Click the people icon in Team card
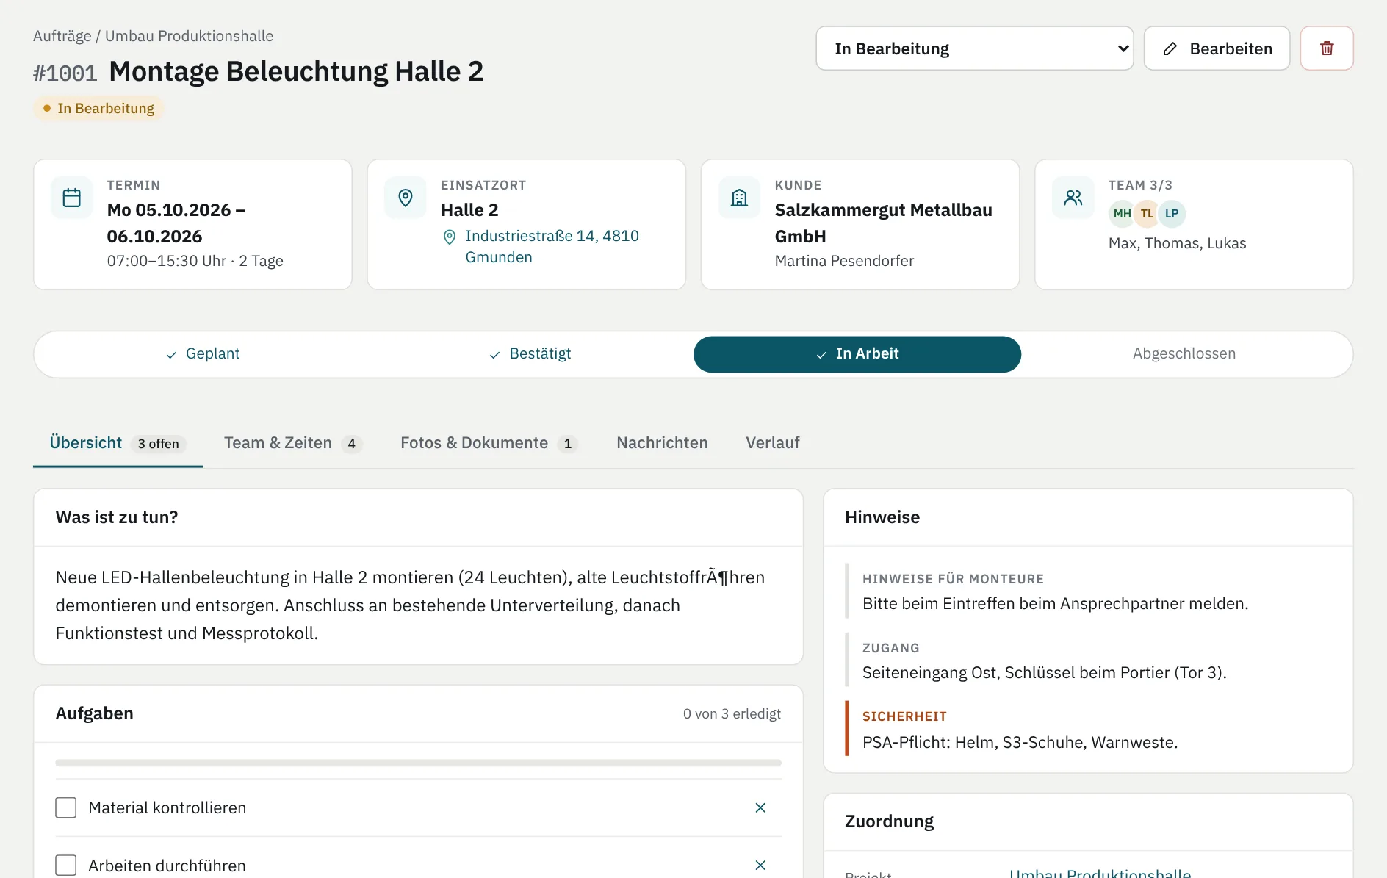The height and width of the screenshot is (878, 1387). (1073, 198)
